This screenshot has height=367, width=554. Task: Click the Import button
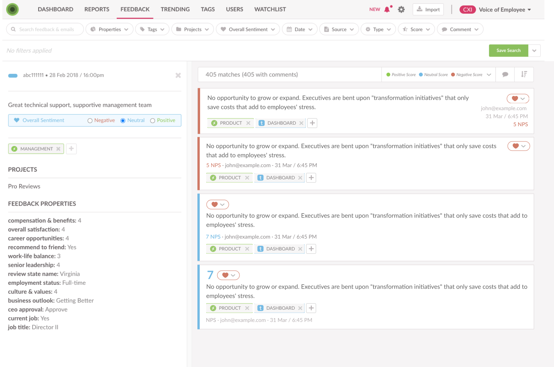(x=428, y=10)
